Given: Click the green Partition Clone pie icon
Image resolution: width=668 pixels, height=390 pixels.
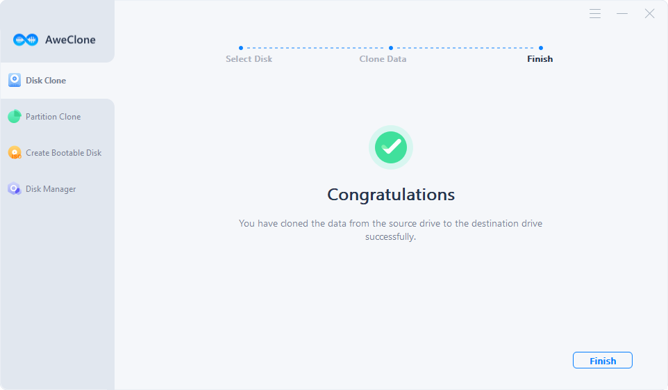Looking at the screenshot, I should (x=15, y=116).
